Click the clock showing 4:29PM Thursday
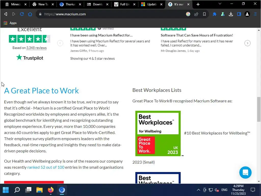261x196 pixels. point(238,190)
